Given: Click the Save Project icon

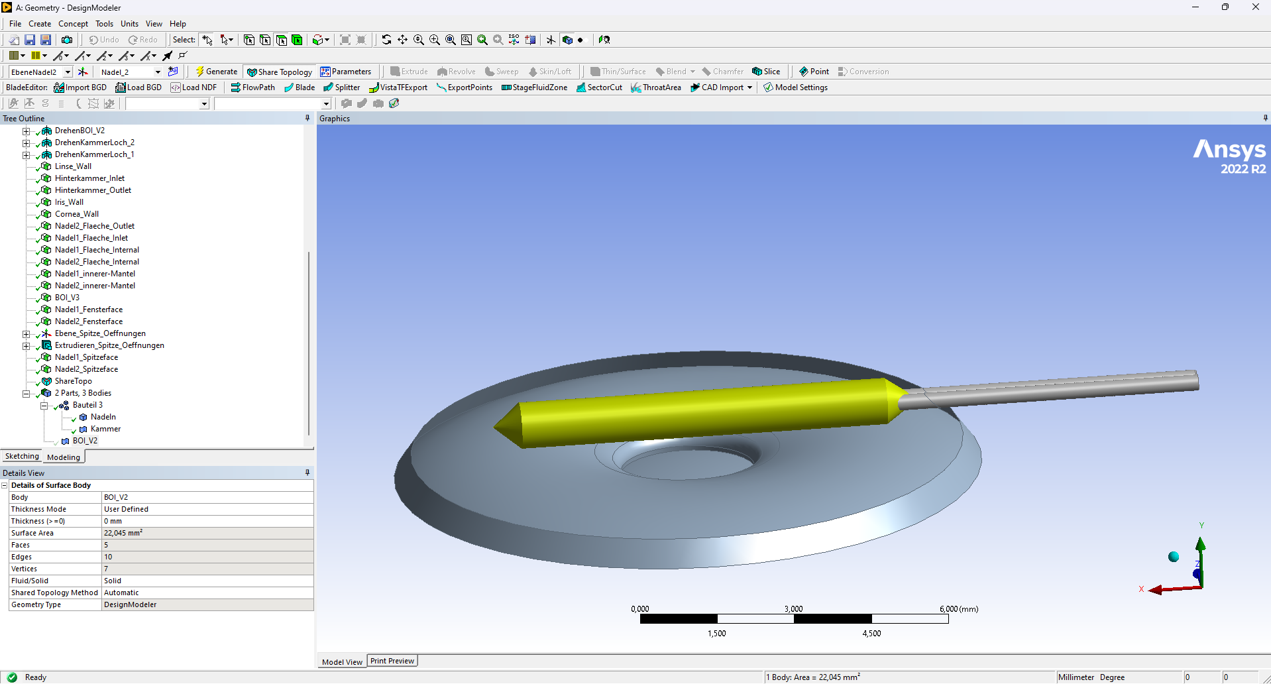Looking at the screenshot, I should 30,40.
